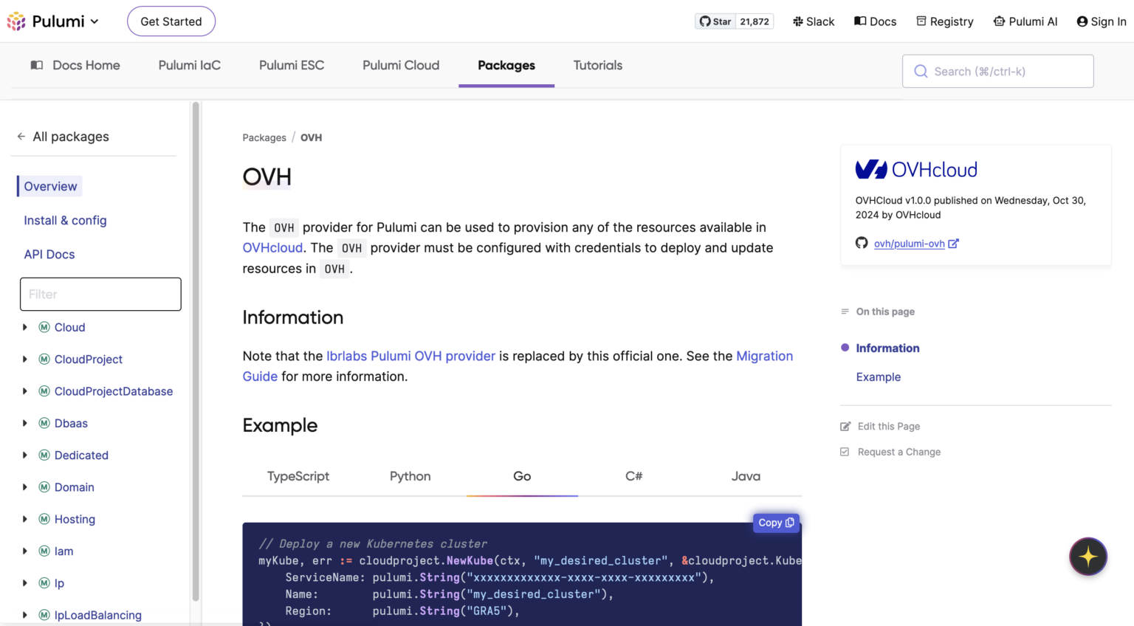The image size is (1134, 626).
Task: Expand the CloudProjectDatabase module
Action: click(x=24, y=391)
